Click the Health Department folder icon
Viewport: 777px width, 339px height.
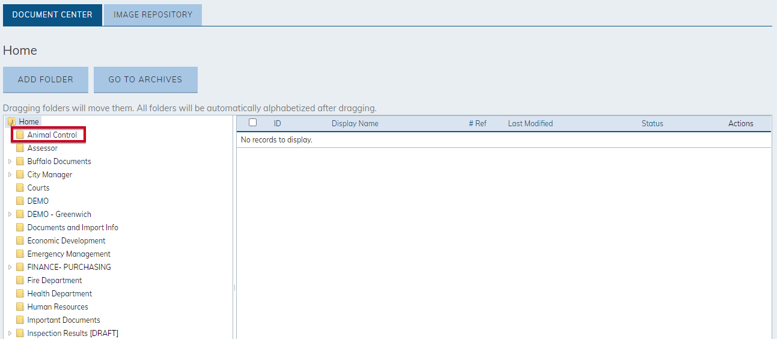tap(20, 294)
